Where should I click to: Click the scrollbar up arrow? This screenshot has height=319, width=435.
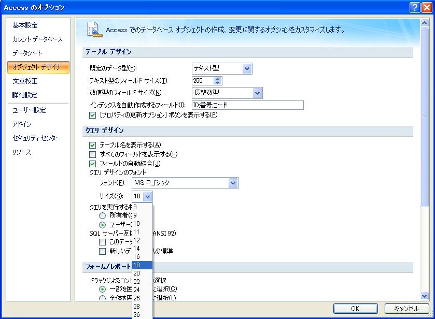coord(424,23)
